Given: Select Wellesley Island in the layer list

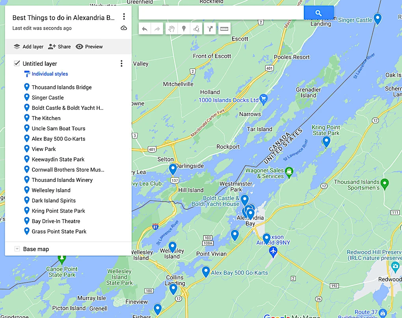Looking at the screenshot, I should coord(51,190).
